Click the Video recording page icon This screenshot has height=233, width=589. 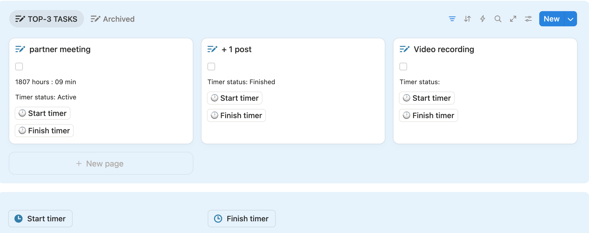point(404,49)
